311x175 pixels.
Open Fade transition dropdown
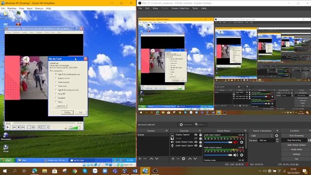261,136
